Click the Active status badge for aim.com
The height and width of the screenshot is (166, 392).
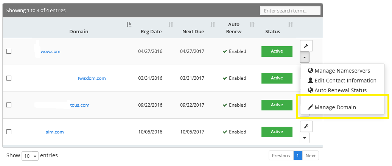[277, 132]
